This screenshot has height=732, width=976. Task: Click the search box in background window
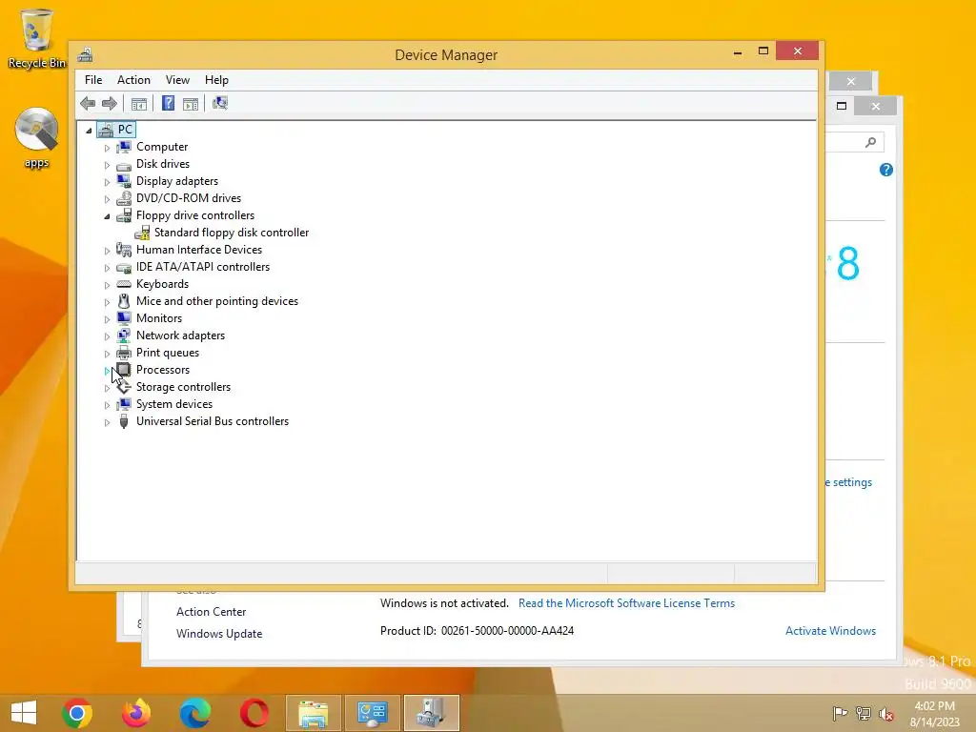click(x=855, y=143)
